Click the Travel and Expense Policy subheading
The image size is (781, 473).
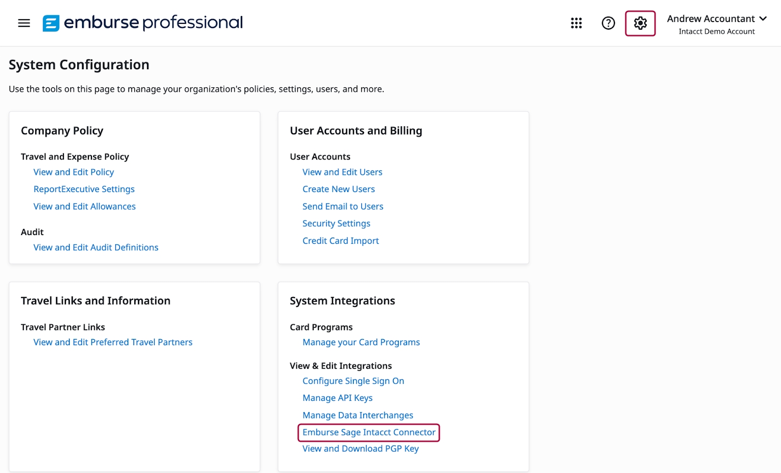click(75, 157)
